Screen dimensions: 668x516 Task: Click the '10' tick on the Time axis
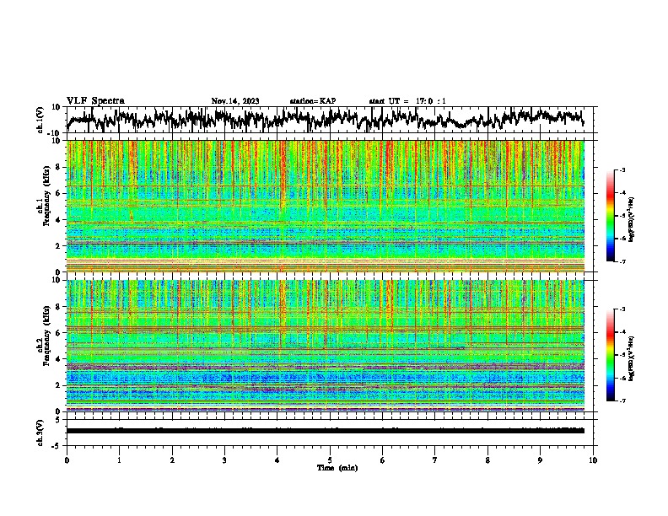pos(593,460)
